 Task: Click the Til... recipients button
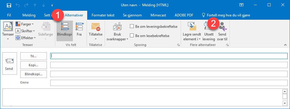click(33, 56)
